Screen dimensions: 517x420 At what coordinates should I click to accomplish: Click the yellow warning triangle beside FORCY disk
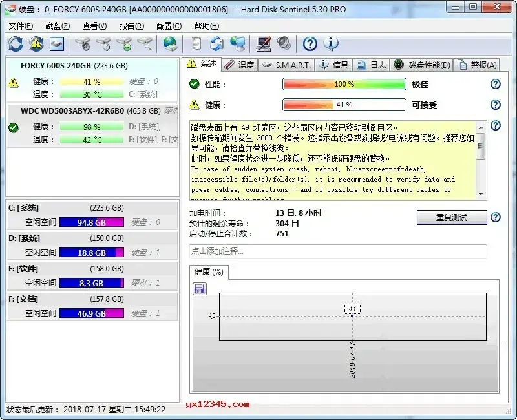[x=14, y=83]
